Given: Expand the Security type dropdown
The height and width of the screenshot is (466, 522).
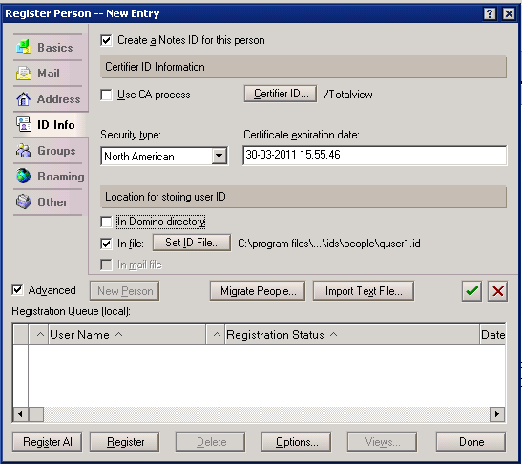Looking at the screenshot, I should click(x=219, y=156).
